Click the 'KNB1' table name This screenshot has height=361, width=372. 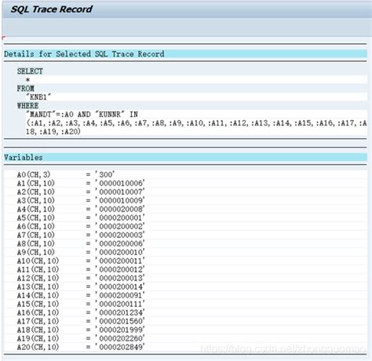tap(38, 97)
